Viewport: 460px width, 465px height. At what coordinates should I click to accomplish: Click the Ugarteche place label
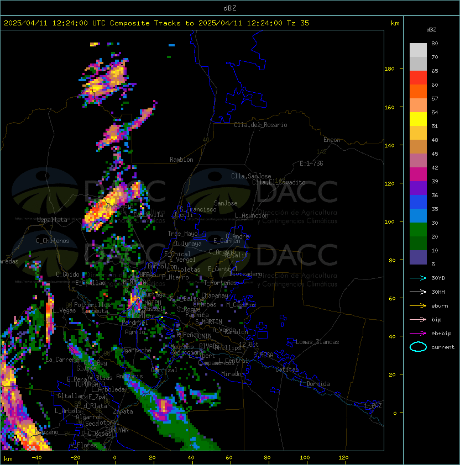tap(137, 350)
